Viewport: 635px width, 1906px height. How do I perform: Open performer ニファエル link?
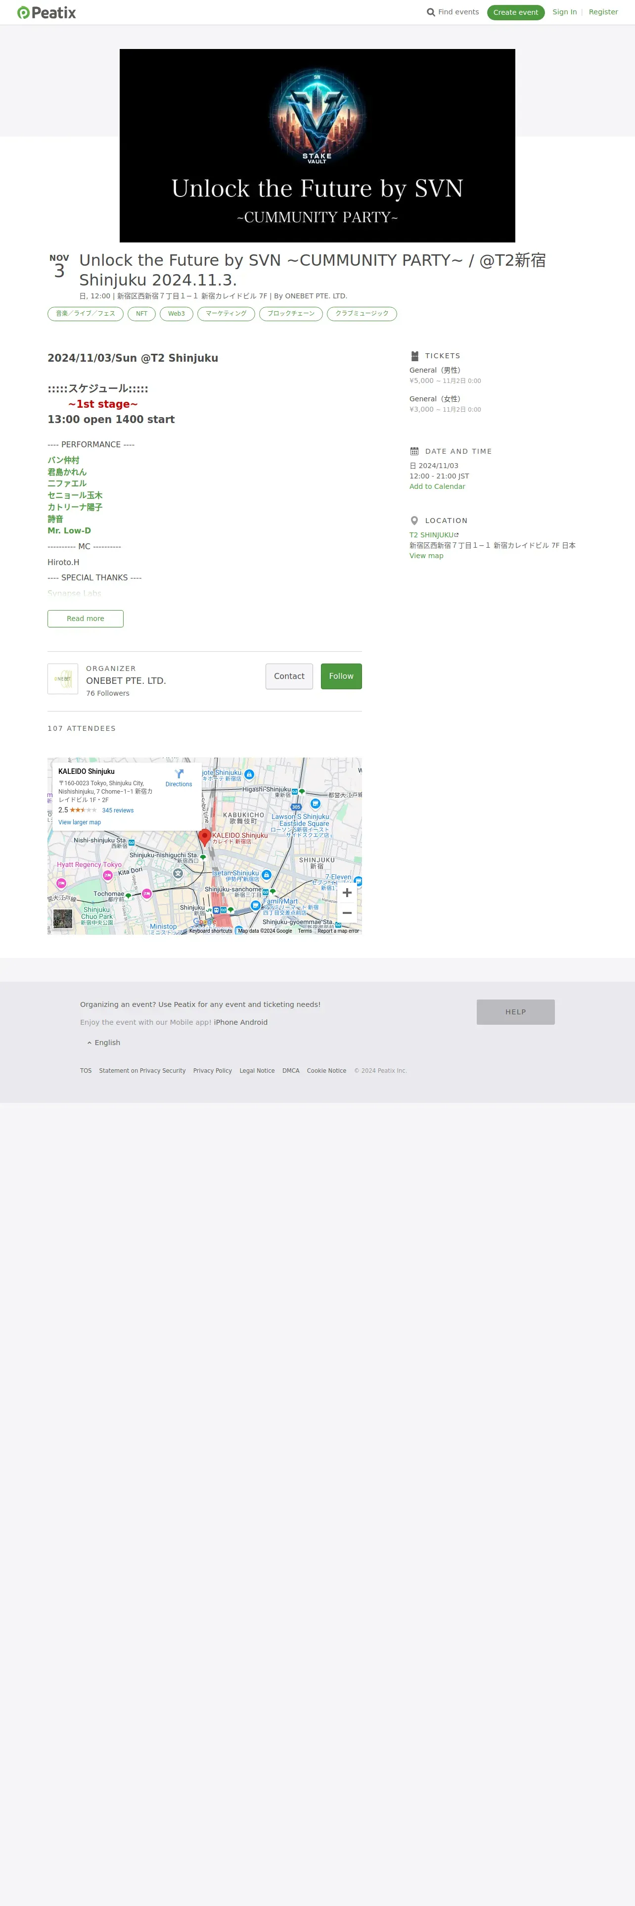pyautogui.click(x=67, y=484)
